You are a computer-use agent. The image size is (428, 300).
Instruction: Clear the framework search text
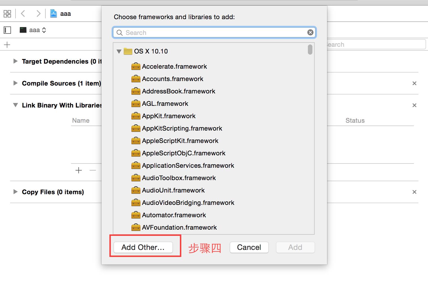[x=310, y=32]
